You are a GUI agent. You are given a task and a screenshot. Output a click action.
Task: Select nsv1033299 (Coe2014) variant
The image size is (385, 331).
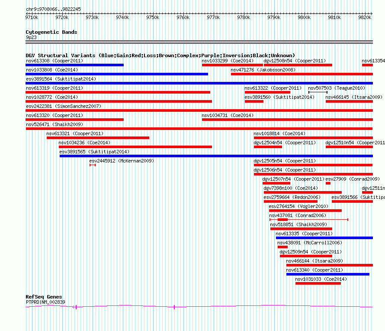pyautogui.click(x=228, y=61)
